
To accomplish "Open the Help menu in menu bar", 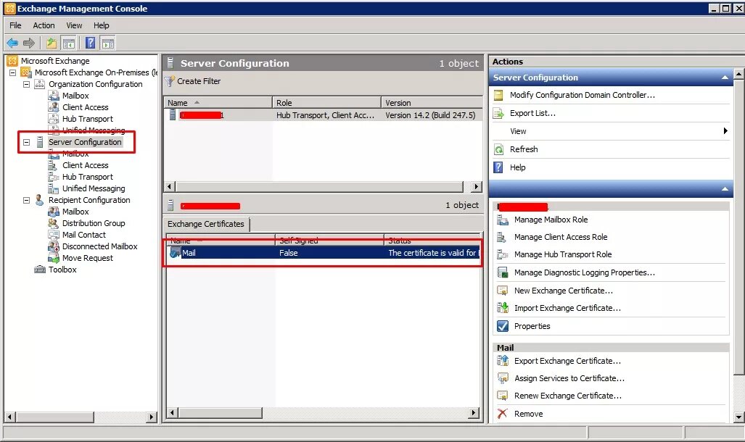I will (x=102, y=25).
